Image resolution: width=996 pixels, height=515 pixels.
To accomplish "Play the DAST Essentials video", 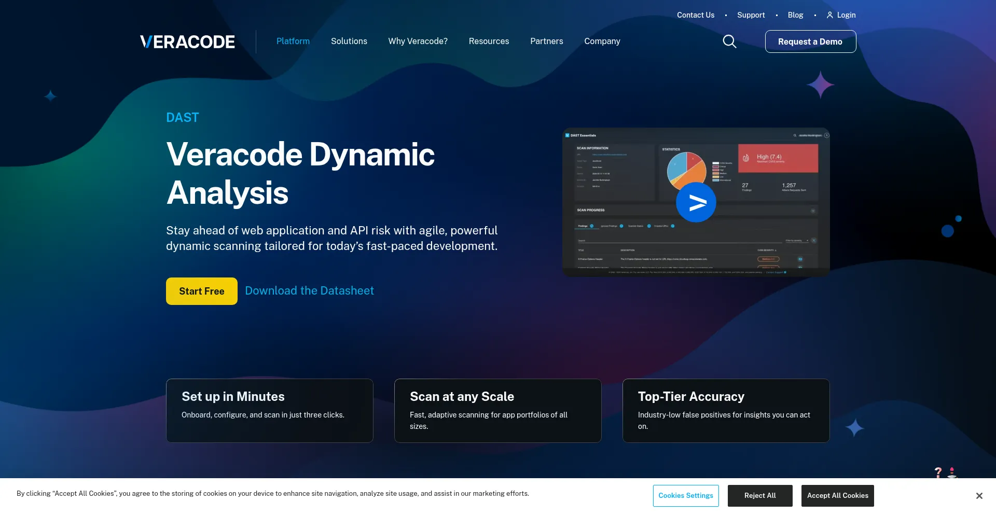I will pos(696,202).
